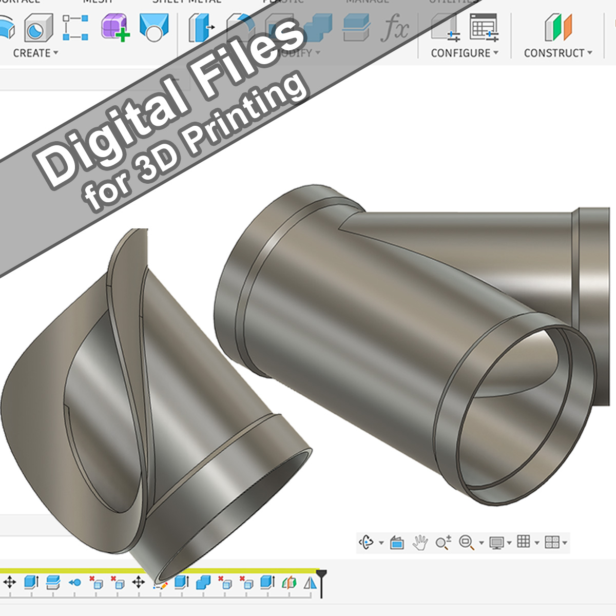Open the Create Form purple box icon
Screen dimensions: 616x616
coord(115,28)
